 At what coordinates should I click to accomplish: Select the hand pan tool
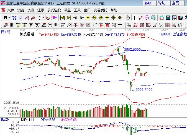128,18
